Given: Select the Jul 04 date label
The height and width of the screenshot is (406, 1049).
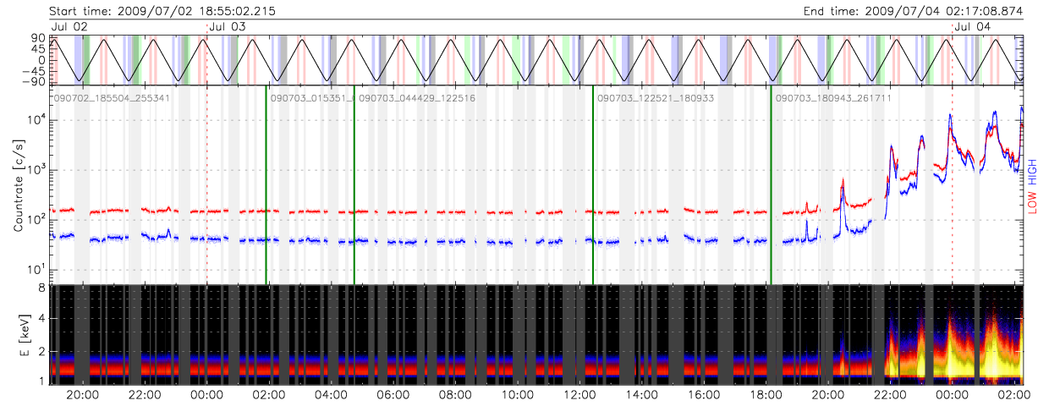Looking at the screenshot, I should click(973, 27).
